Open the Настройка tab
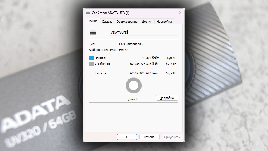The height and width of the screenshot is (151, 268). 164,22
